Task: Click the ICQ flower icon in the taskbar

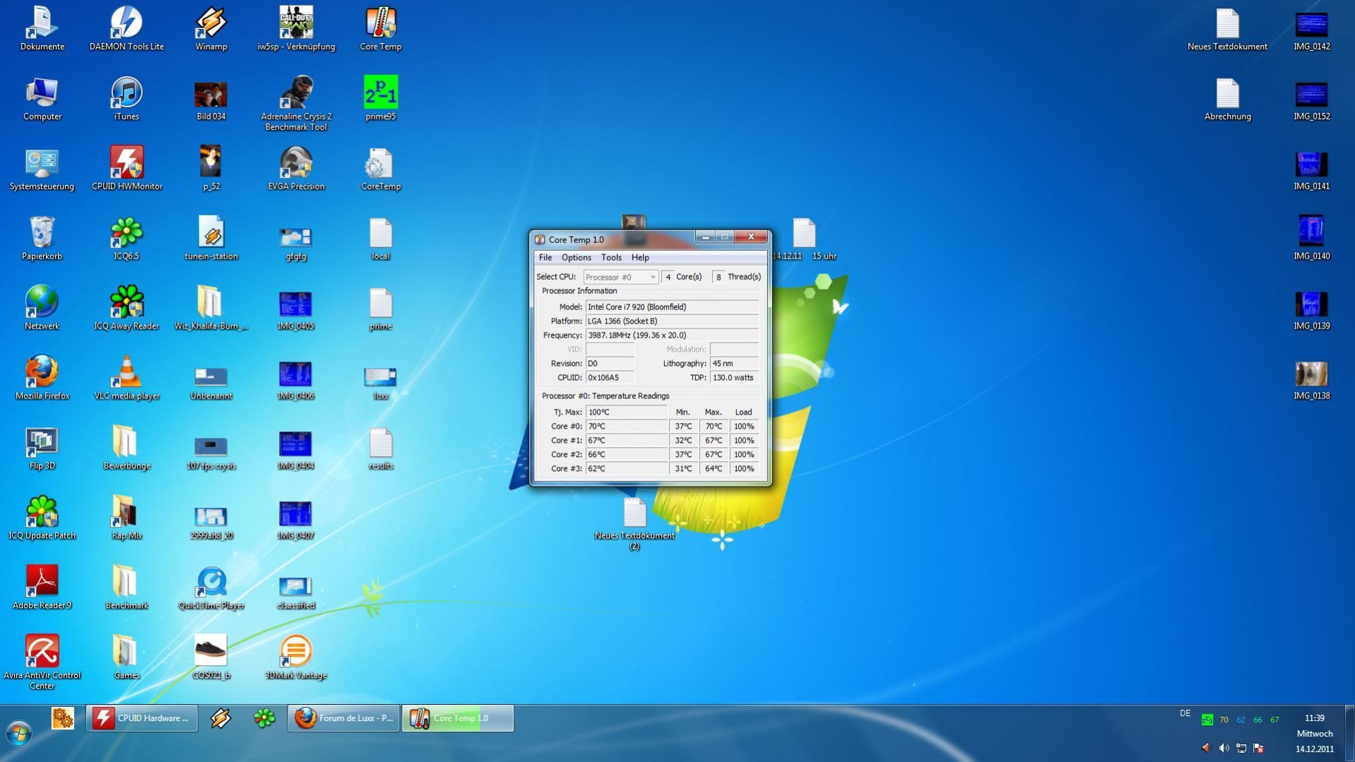Action: (x=264, y=718)
